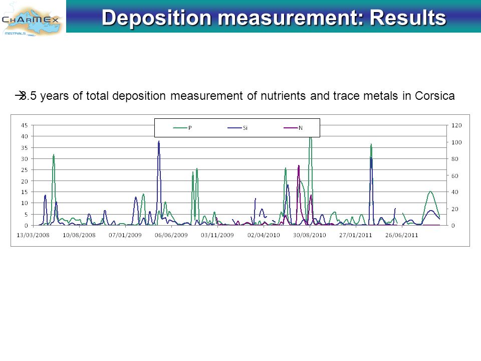Click the purple N legend line sample

[291, 128]
